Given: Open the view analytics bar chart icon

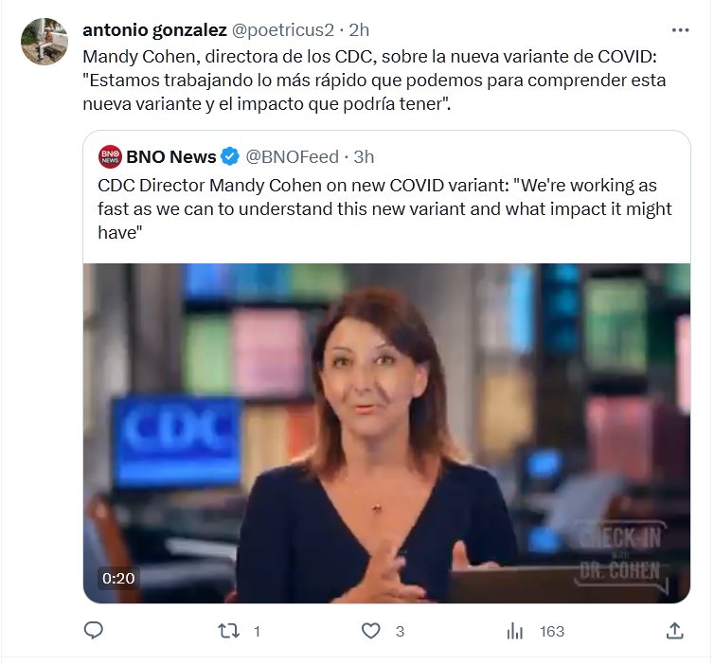Looking at the screenshot, I should 515,631.
